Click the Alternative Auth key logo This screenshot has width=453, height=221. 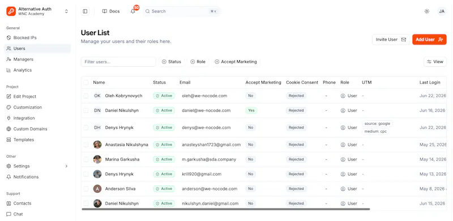pyautogui.click(x=11, y=11)
